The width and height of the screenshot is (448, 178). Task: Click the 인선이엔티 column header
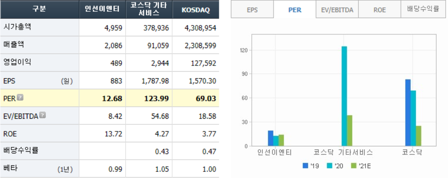point(103,9)
